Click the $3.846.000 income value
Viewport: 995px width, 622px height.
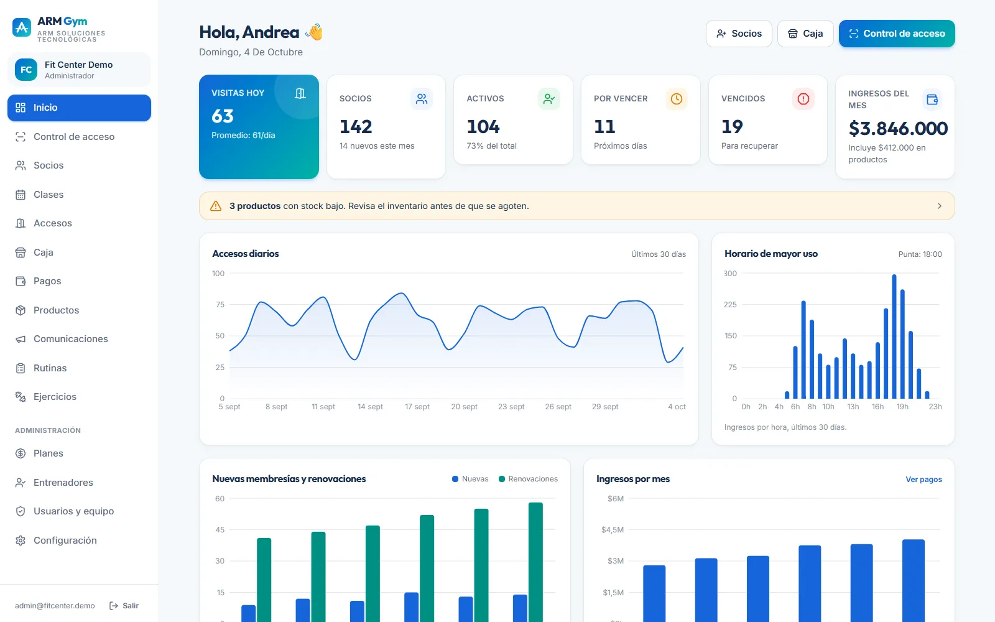point(898,129)
